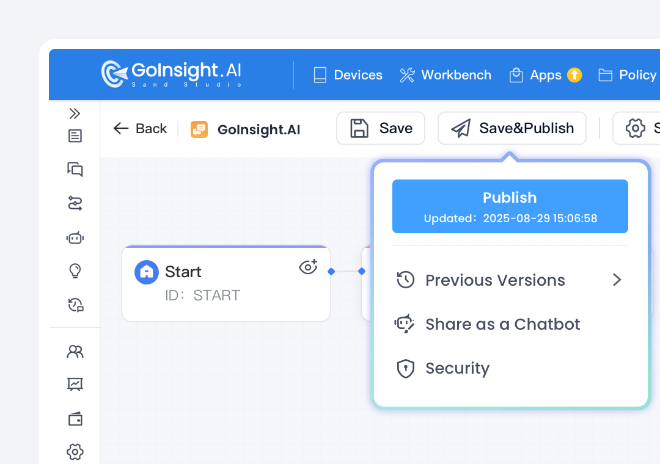The width and height of the screenshot is (660, 464).
Task: Open the workflow flow sidebar icon
Action: click(x=75, y=203)
